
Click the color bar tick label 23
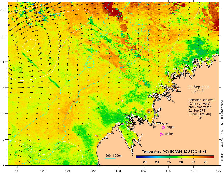[x=145, y=162]
